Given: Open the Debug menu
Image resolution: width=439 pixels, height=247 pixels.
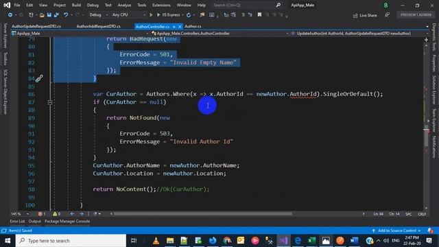Looking at the screenshot, I should 93,5.
